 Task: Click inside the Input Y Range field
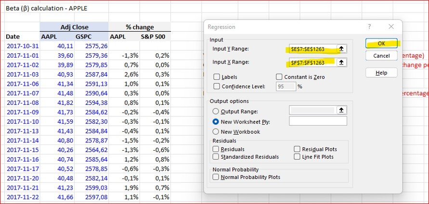point(310,49)
